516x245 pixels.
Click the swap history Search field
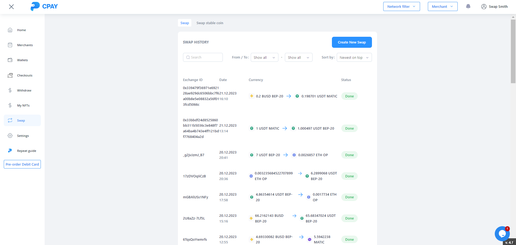(x=203, y=57)
